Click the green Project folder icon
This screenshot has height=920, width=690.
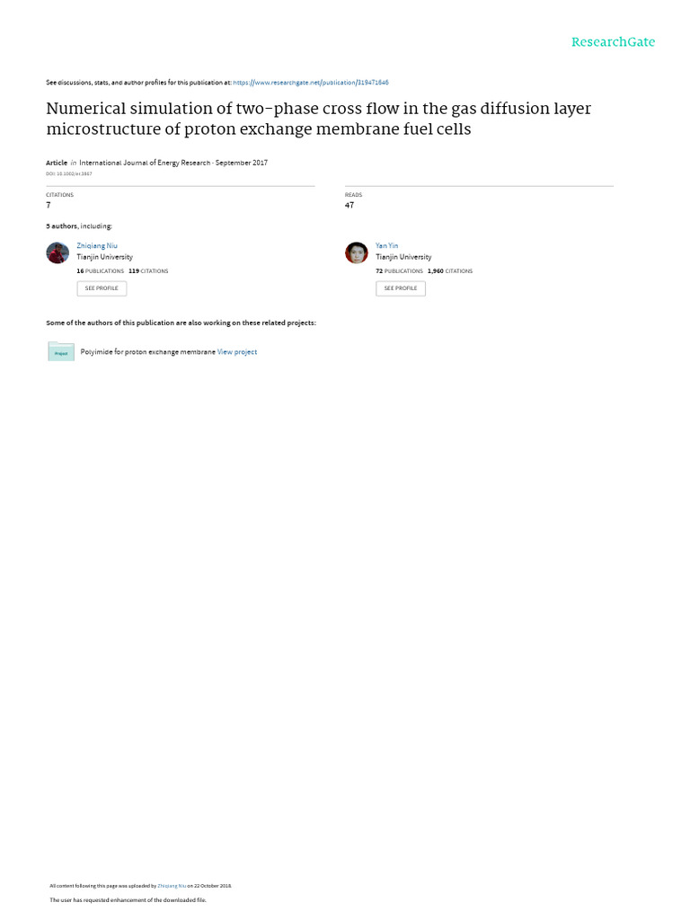point(61,351)
